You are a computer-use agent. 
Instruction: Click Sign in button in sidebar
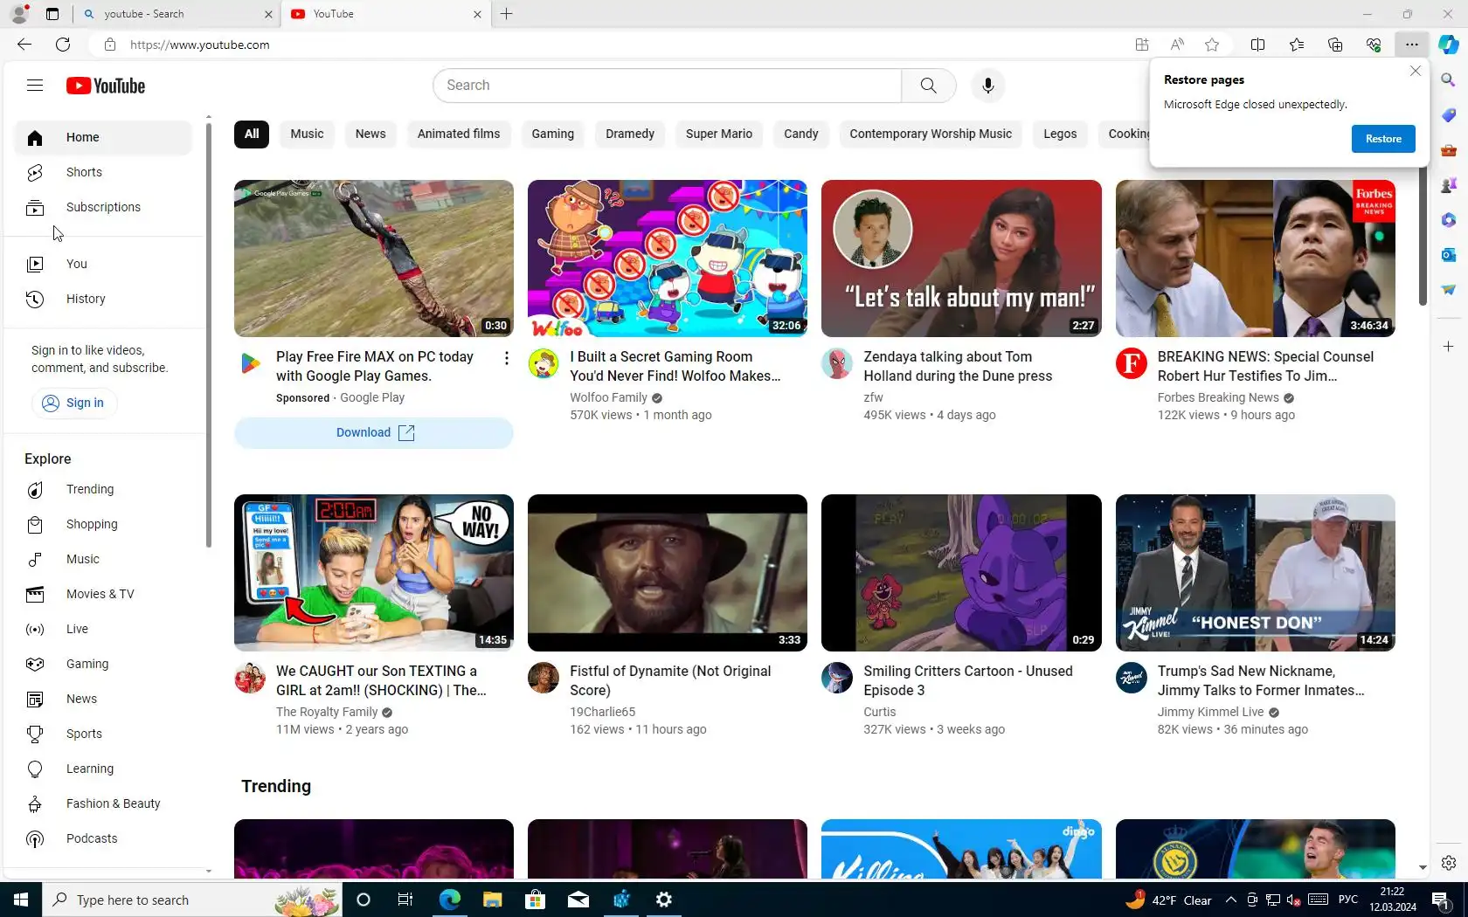74,403
